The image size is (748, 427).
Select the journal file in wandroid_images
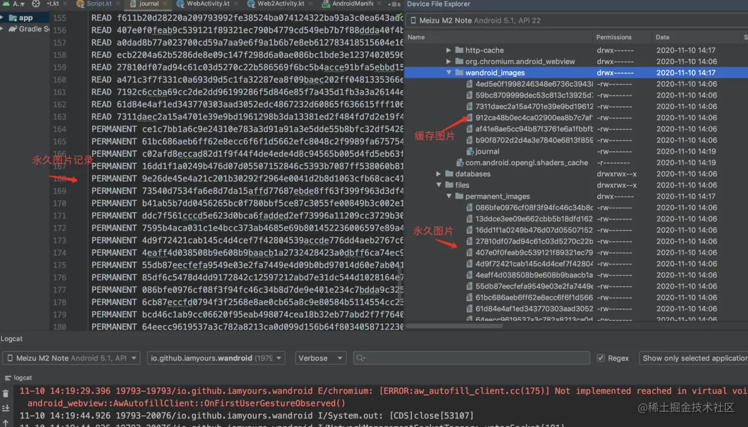pyautogui.click(x=487, y=151)
